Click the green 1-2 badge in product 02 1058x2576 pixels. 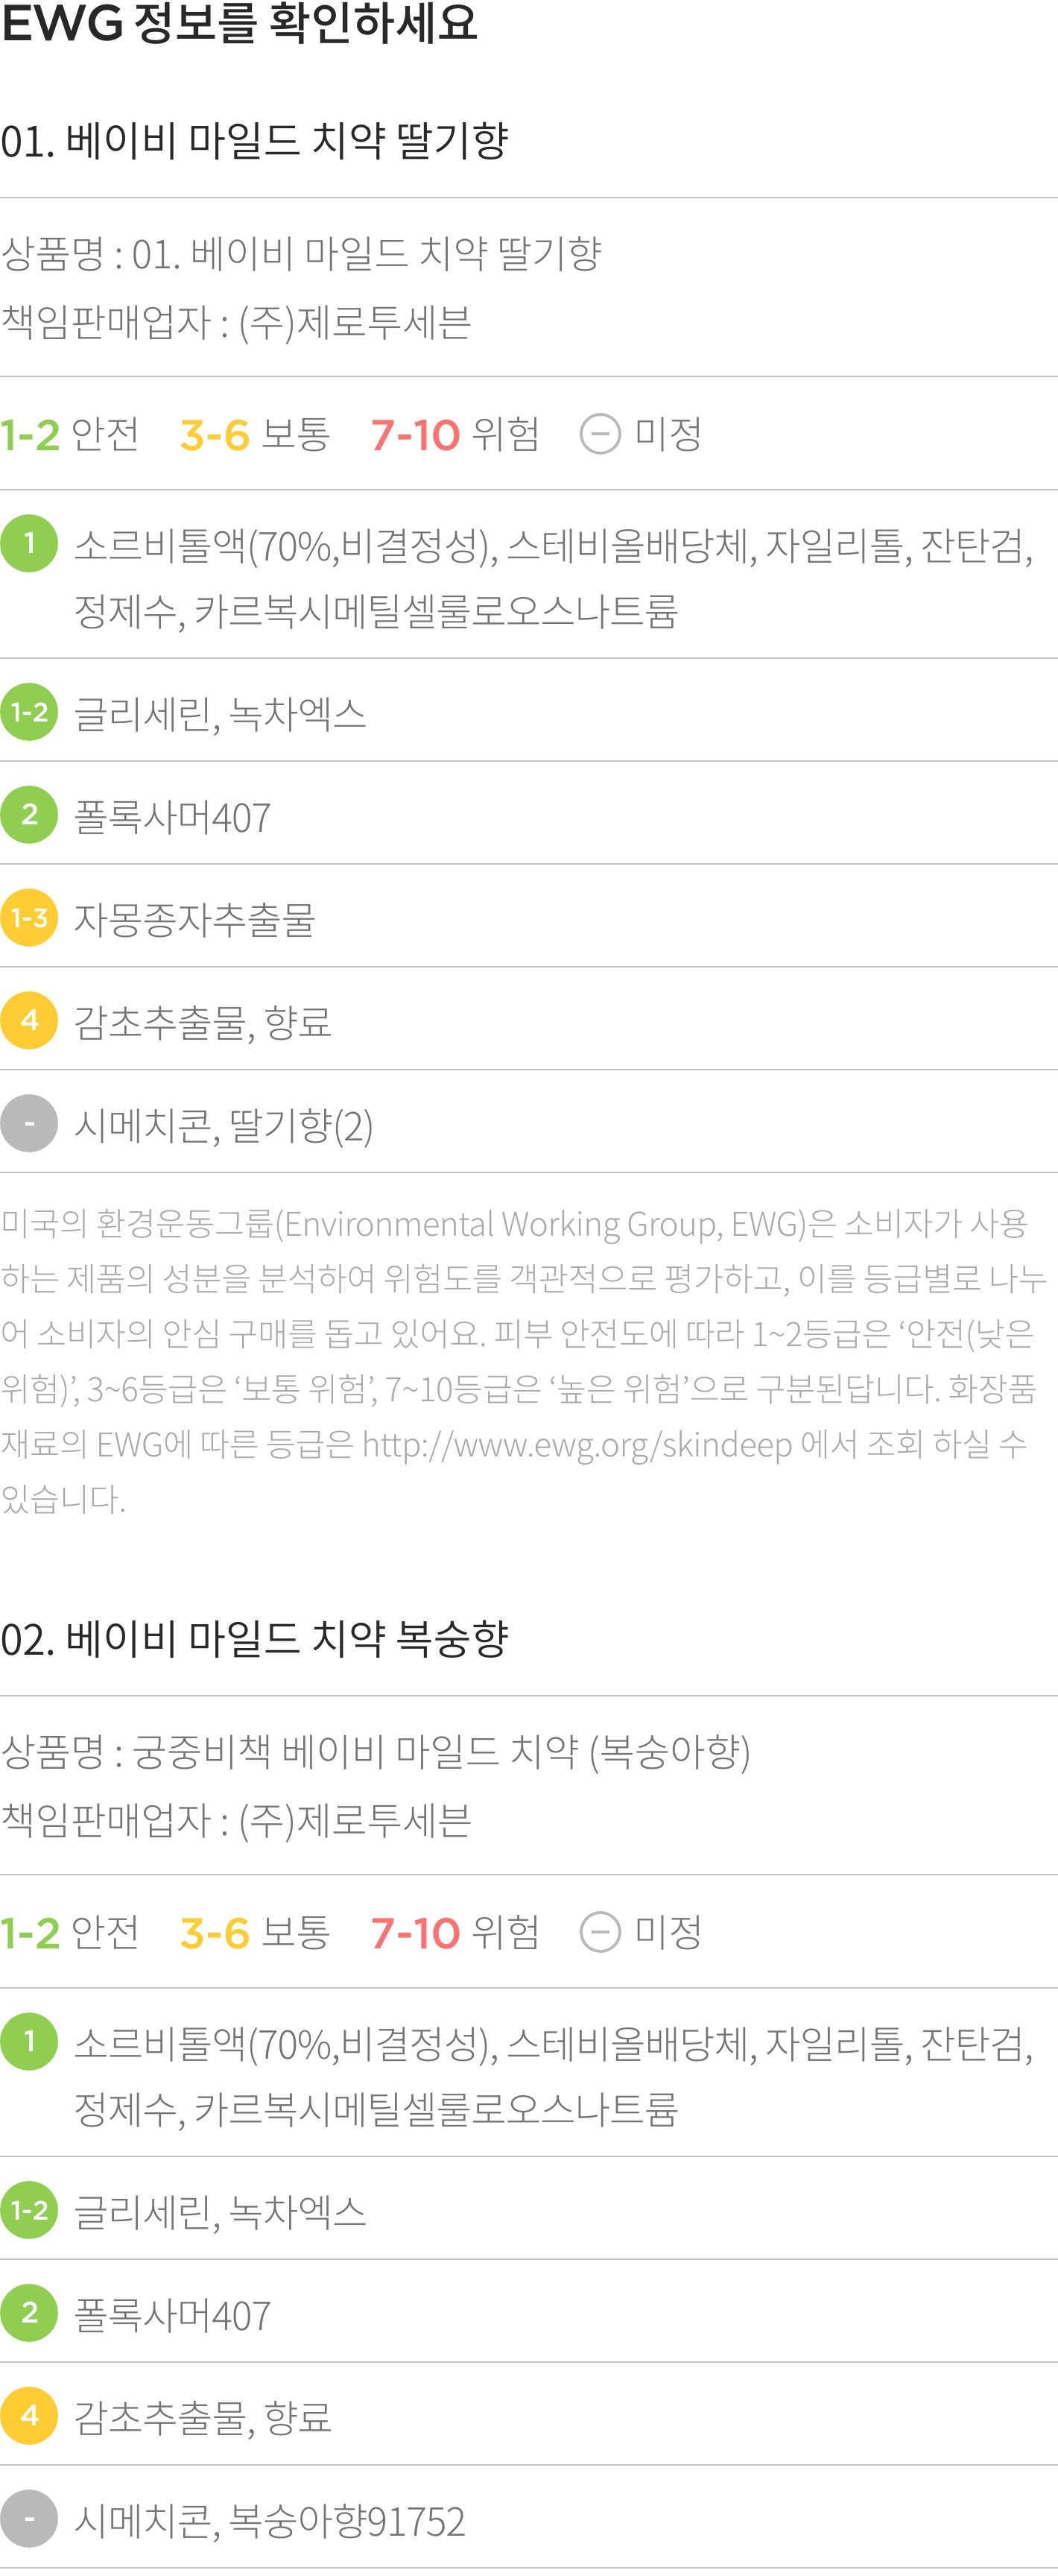tap(29, 2210)
